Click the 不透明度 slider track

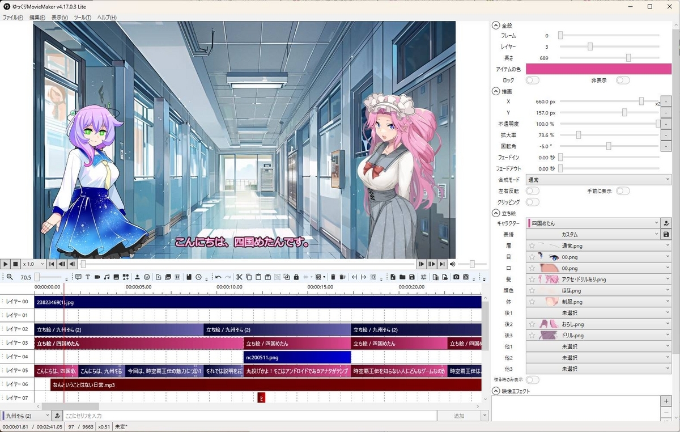tap(609, 124)
